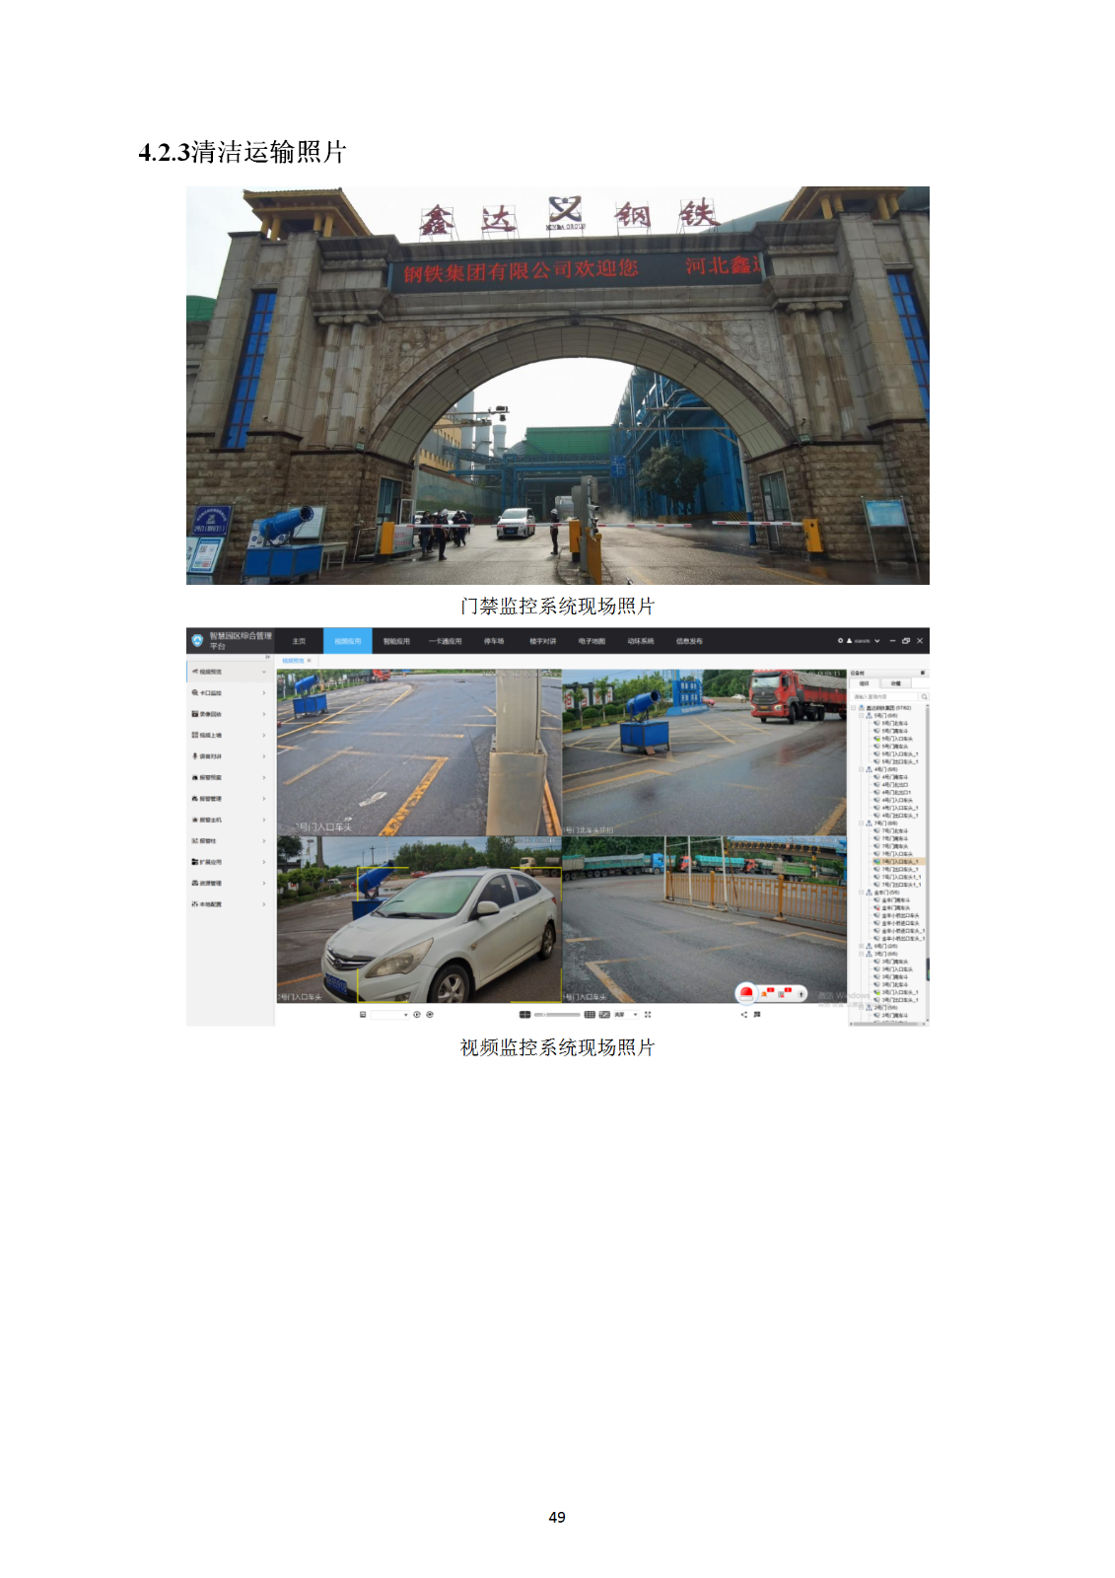
Task: Click the 卡口监控 sidebar icon
Action: 195,692
